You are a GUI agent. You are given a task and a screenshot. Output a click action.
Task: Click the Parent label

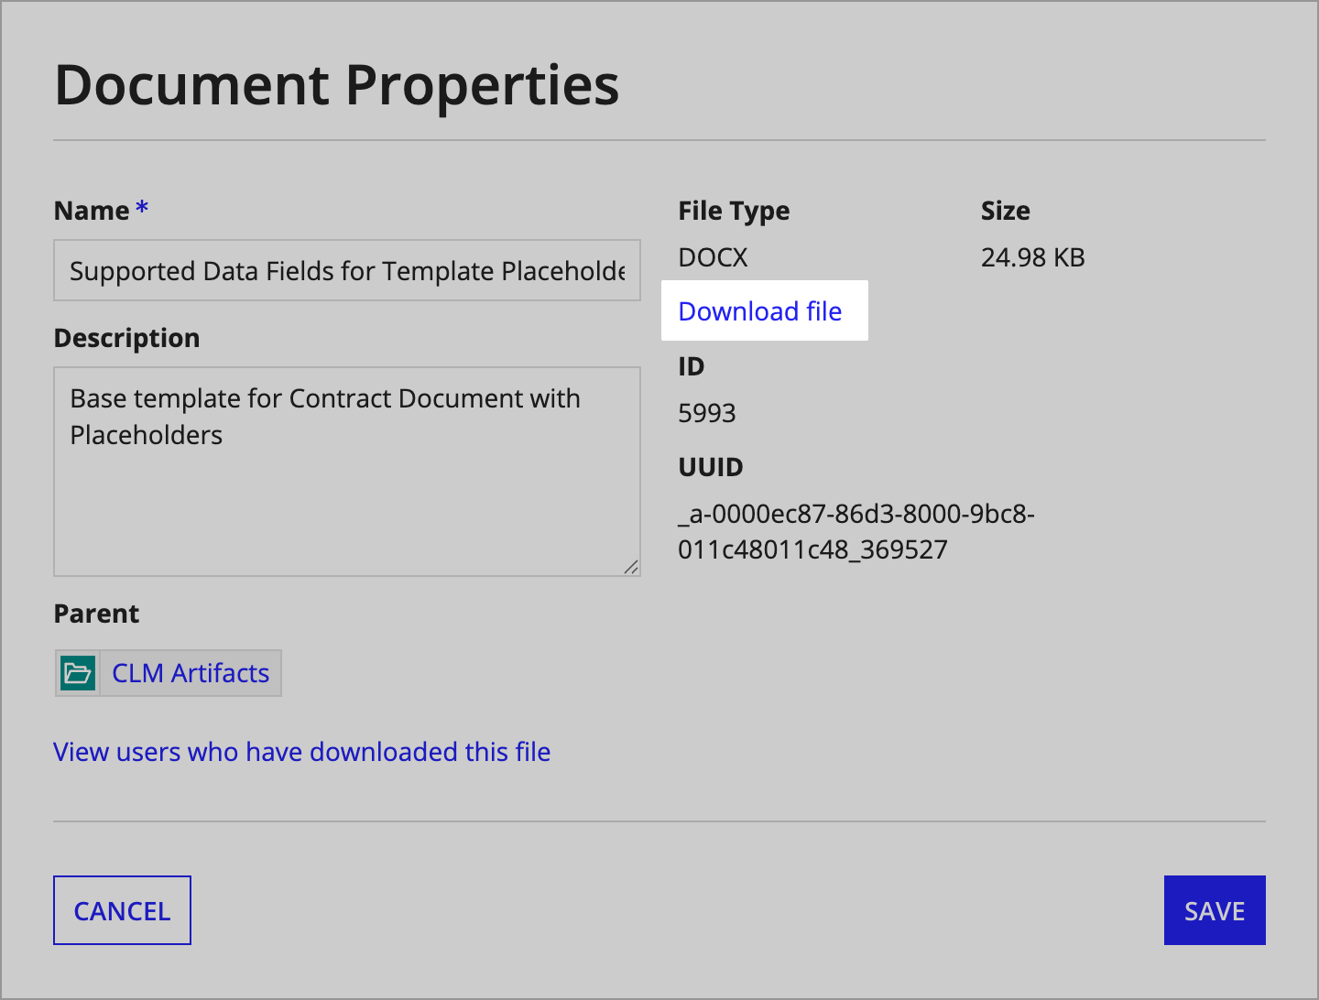[x=96, y=614]
